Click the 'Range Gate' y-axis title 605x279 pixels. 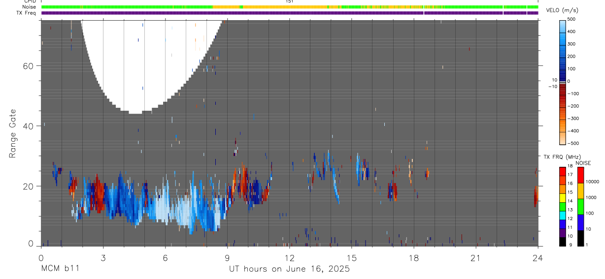[13, 133]
